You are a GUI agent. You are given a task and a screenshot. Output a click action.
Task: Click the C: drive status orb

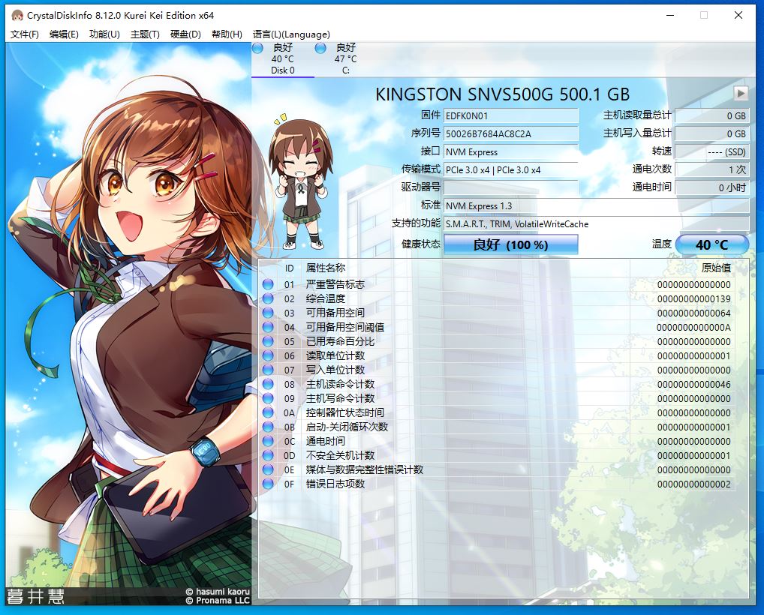pyautogui.click(x=320, y=48)
